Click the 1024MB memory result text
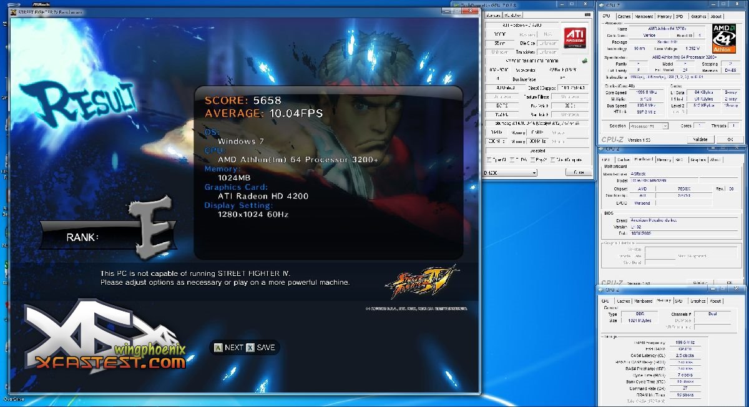The image size is (749, 407). pyautogui.click(x=235, y=178)
